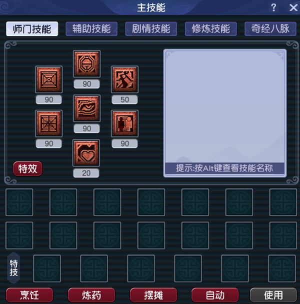
Task: Select the concentric squares skill icon
Action: click(x=48, y=79)
